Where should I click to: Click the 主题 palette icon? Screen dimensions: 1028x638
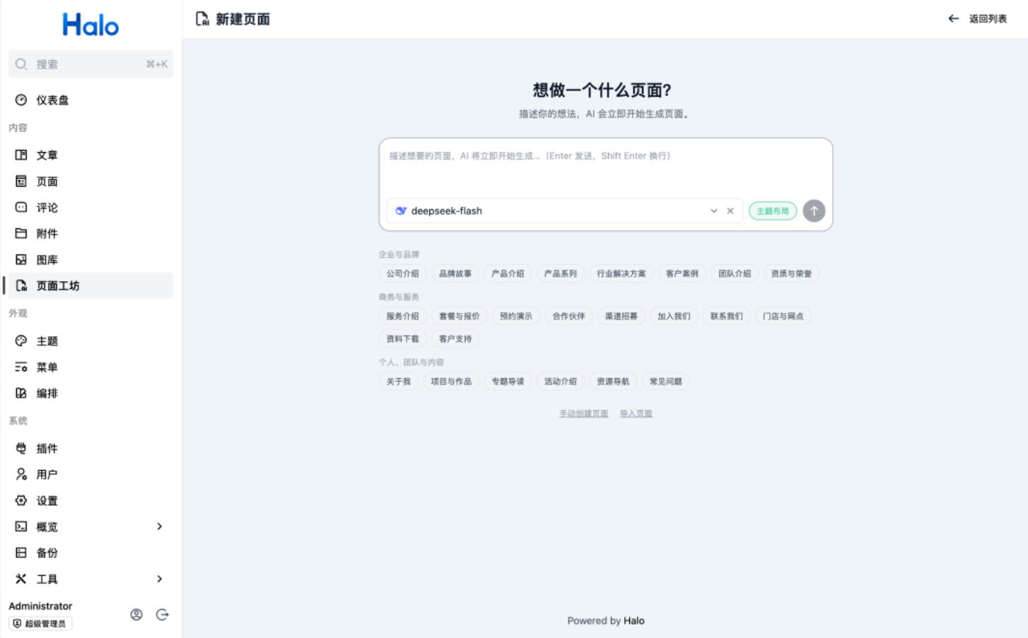[21, 341]
